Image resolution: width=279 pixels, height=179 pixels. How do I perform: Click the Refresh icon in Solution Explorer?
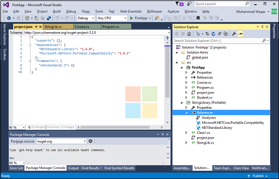click(x=213, y=34)
